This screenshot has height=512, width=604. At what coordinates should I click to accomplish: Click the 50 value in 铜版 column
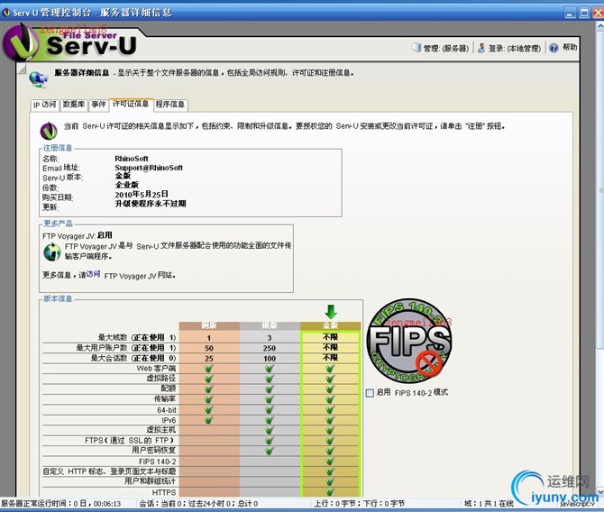tap(209, 348)
